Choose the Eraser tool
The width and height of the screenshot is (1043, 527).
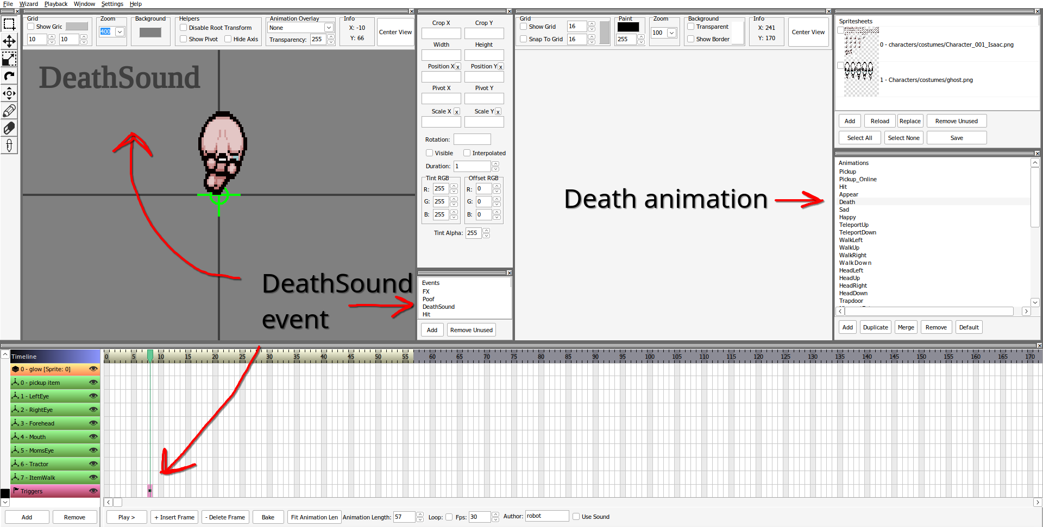coord(9,128)
